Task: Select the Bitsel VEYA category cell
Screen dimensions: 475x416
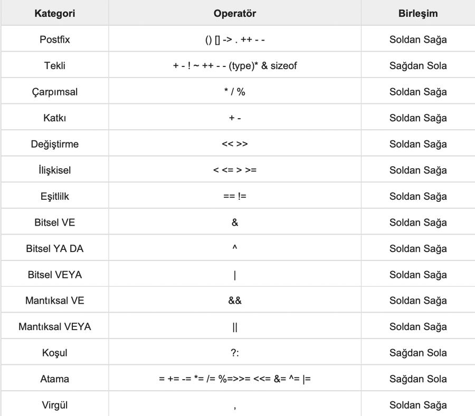Action: coord(54,274)
